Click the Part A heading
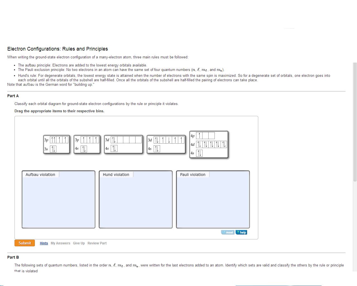 point(13,96)
